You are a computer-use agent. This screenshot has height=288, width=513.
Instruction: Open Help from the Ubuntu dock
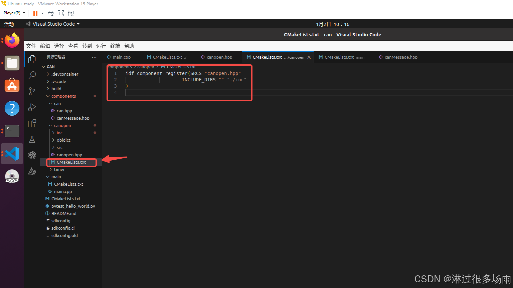click(12, 108)
